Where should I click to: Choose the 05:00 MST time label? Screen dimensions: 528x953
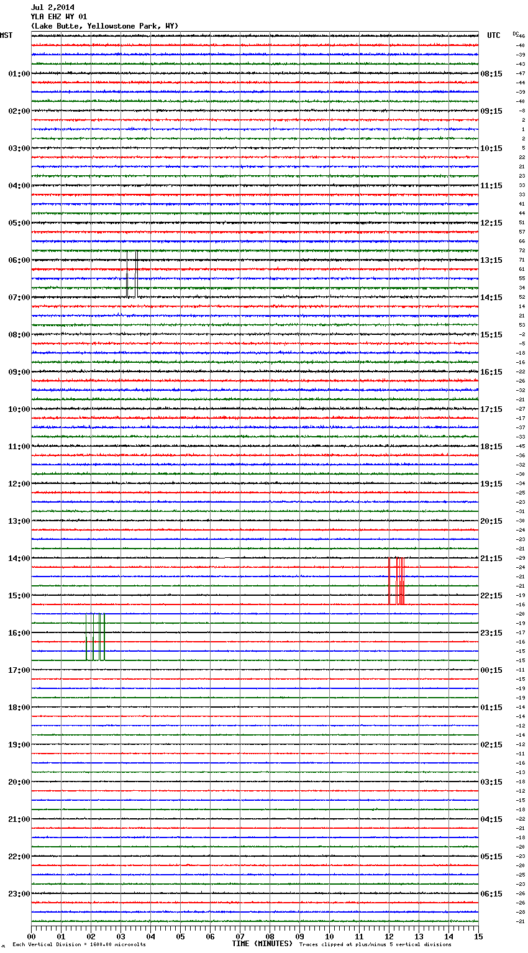19,223
